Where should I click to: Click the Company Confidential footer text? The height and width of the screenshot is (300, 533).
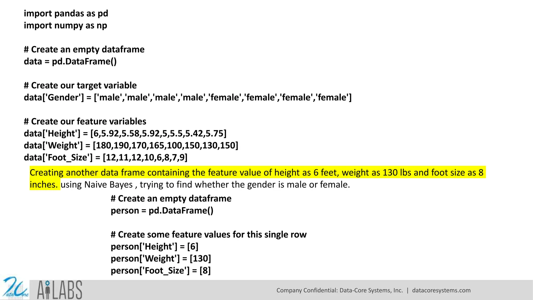(x=339, y=290)
